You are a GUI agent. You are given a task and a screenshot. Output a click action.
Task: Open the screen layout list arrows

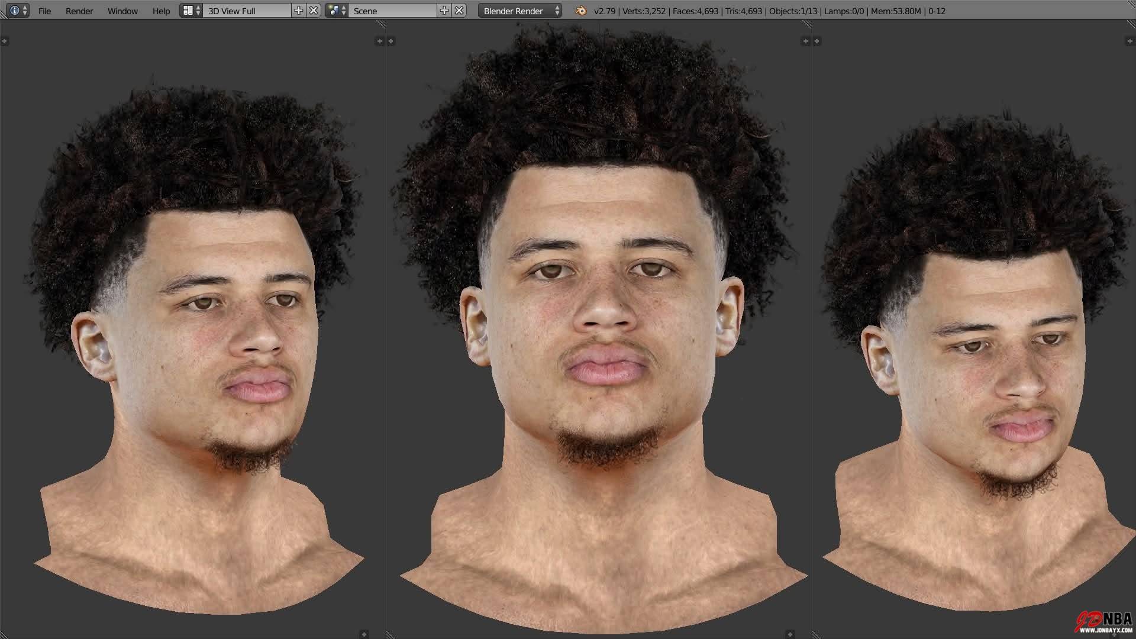click(x=198, y=11)
